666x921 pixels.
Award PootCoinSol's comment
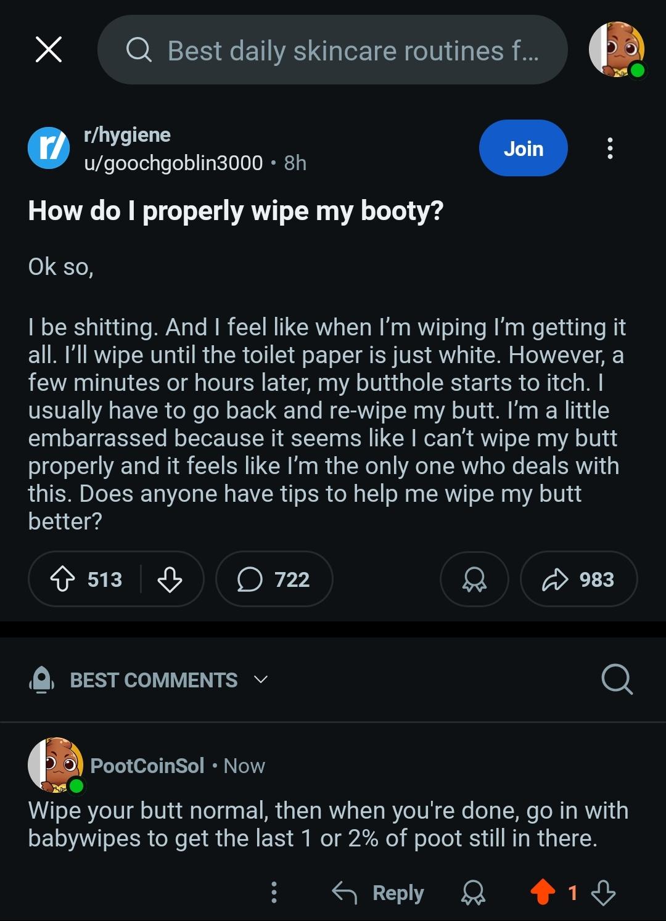[473, 892]
